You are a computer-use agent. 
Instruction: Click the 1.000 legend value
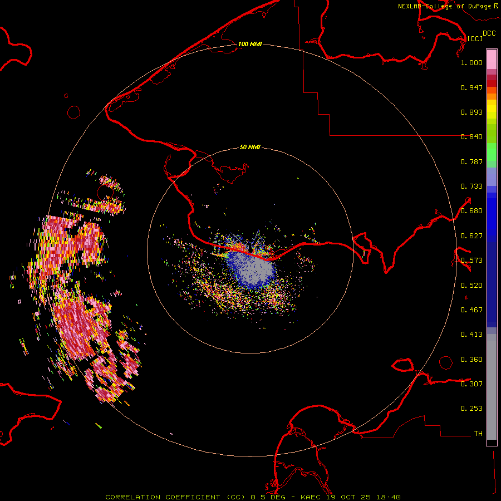point(471,62)
